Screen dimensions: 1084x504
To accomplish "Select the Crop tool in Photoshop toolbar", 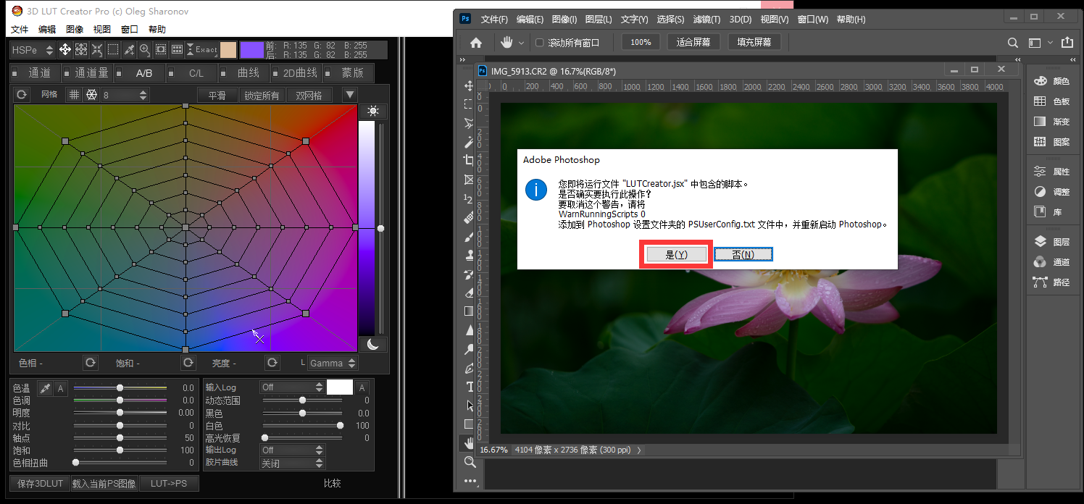I will click(470, 160).
